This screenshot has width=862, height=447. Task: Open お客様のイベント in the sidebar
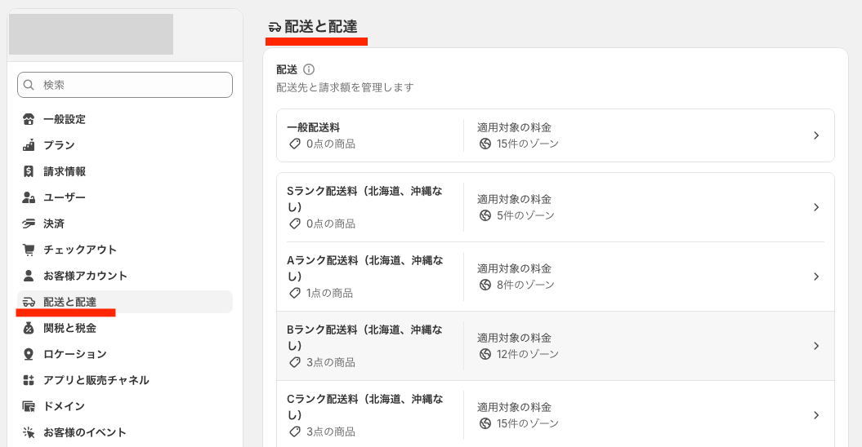tap(84, 432)
